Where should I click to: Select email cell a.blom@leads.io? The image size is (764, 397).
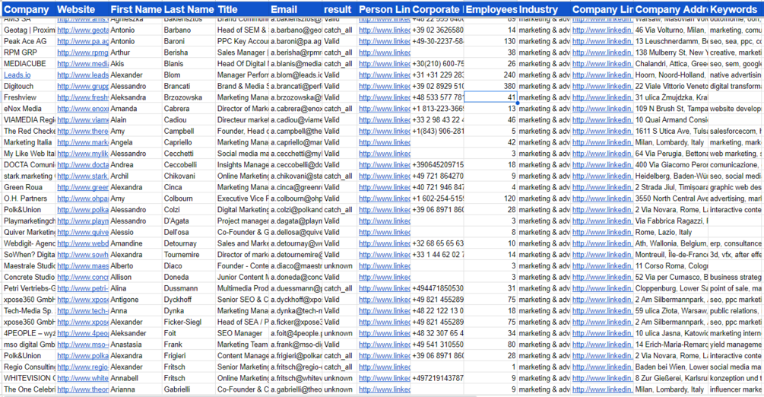[295, 75]
